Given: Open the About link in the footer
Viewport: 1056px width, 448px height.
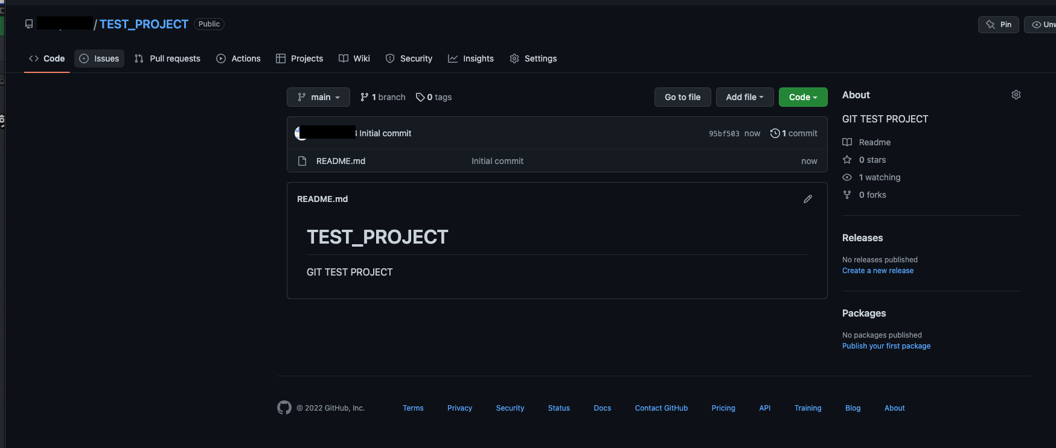Looking at the screenshot, I should point(895,408).
